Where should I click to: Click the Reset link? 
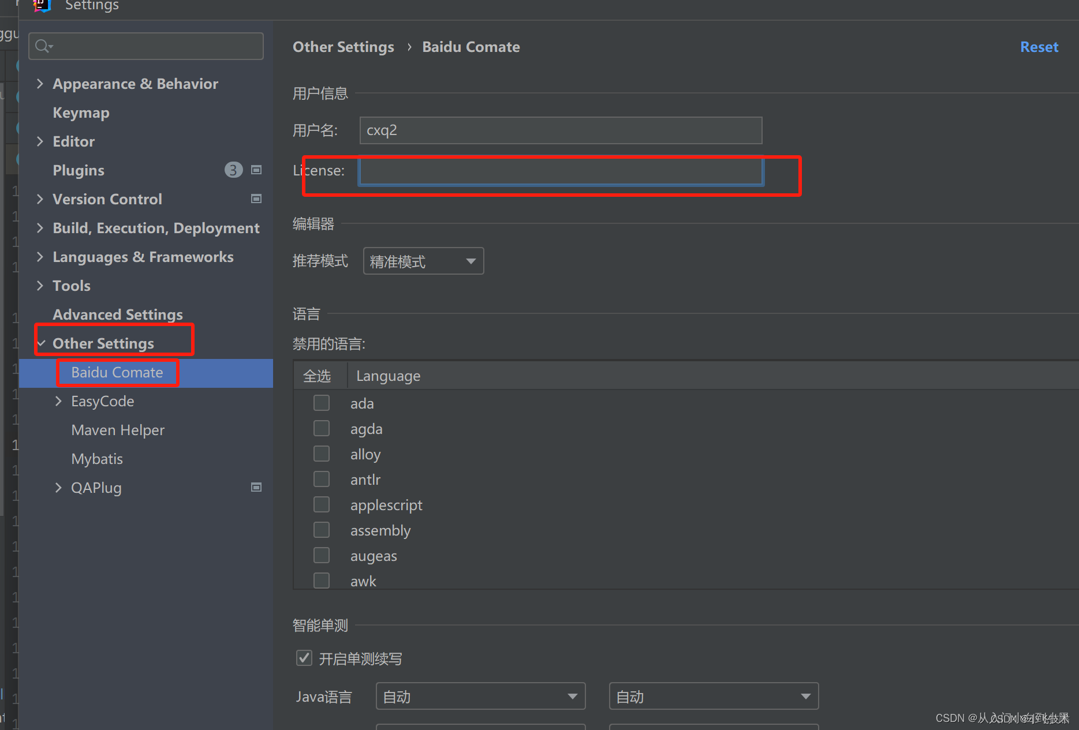(1039, 47)
